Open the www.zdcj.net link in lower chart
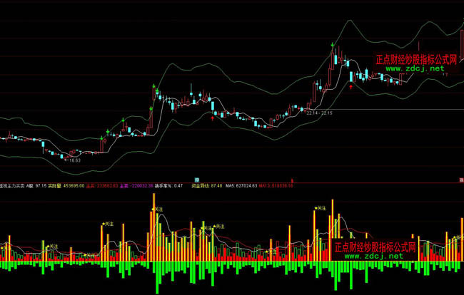Screen dimensions: 464x295 click(x=374, y=257)
